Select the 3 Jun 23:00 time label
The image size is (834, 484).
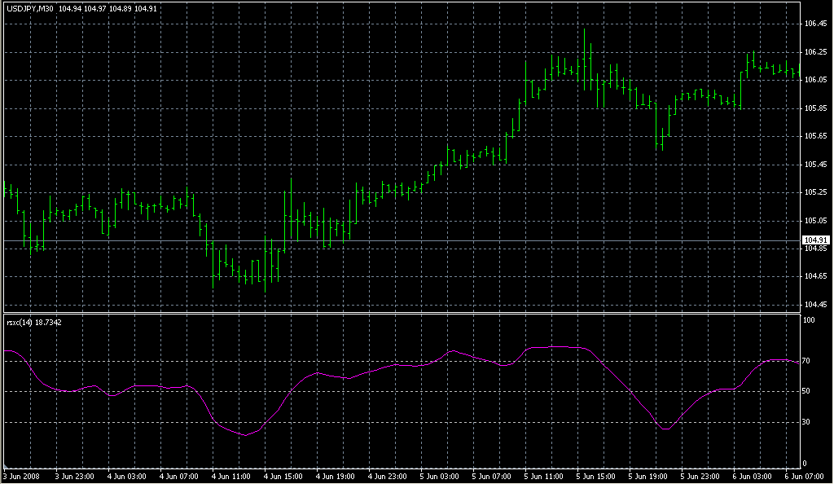[x=73, y=476]
